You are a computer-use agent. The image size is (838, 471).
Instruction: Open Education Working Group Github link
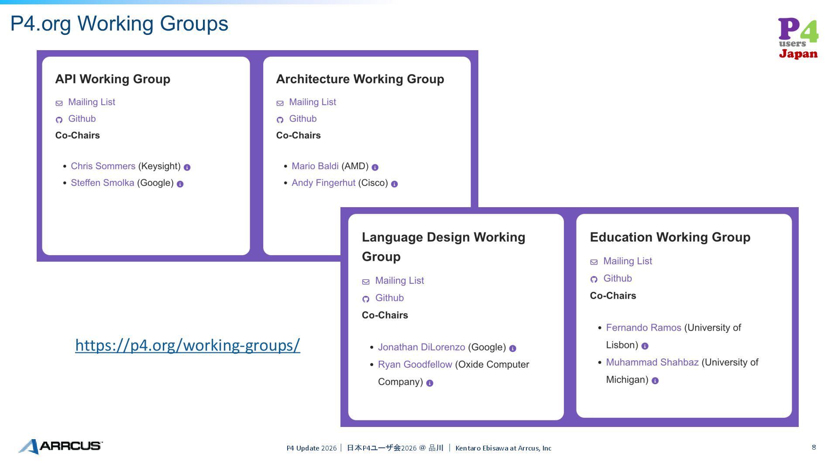[617, 278]
